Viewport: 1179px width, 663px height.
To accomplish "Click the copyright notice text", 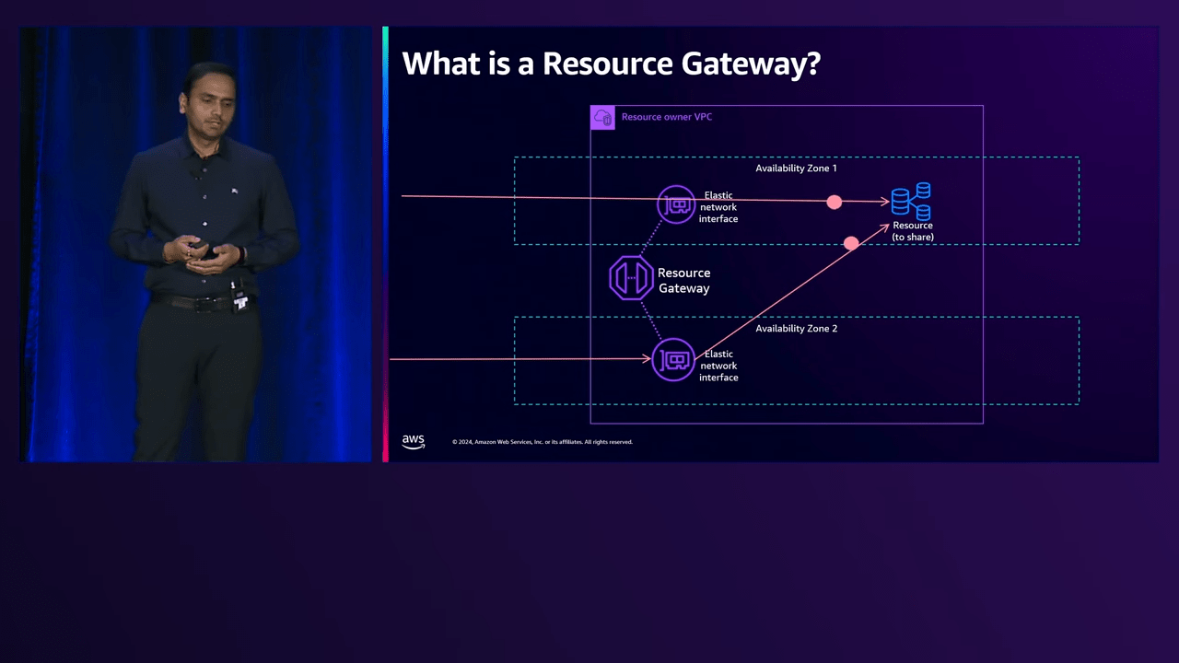I will 543,442.
